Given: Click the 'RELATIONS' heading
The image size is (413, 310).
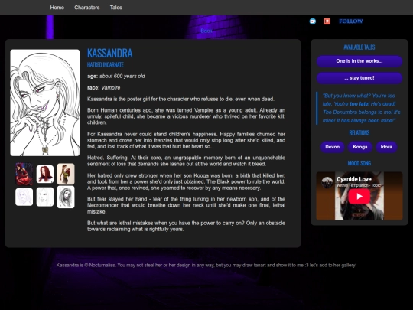Looking at the screenshot, I should click(x=359, y=133).
